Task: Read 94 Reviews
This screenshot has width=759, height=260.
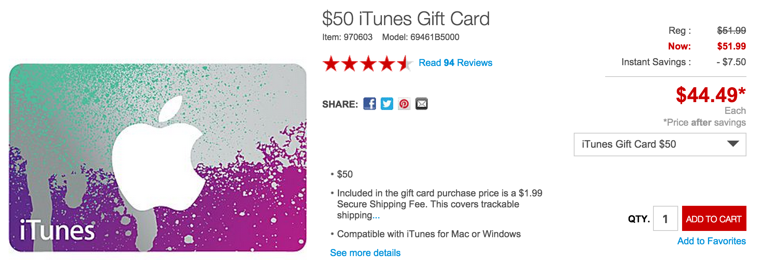Action: coord(455,63)
